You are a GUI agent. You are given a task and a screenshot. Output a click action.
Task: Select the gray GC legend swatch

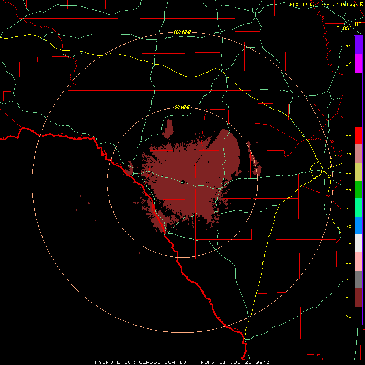point(358,279)
